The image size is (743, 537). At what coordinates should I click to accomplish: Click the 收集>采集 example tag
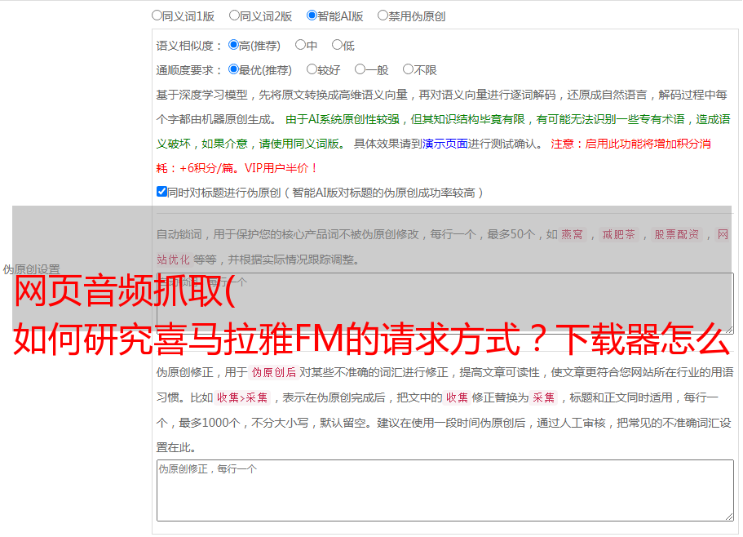(242, 397)
